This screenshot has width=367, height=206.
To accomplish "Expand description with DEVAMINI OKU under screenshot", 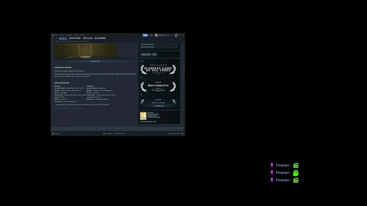I will 95,61.
